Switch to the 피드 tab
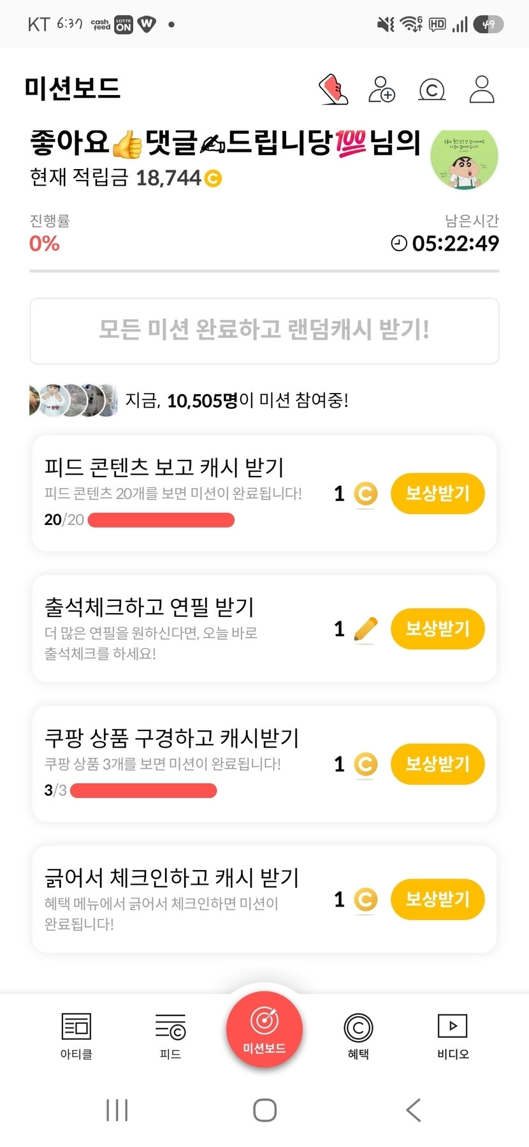This screenshot has width=529, height=1147. coord(170,1036)
